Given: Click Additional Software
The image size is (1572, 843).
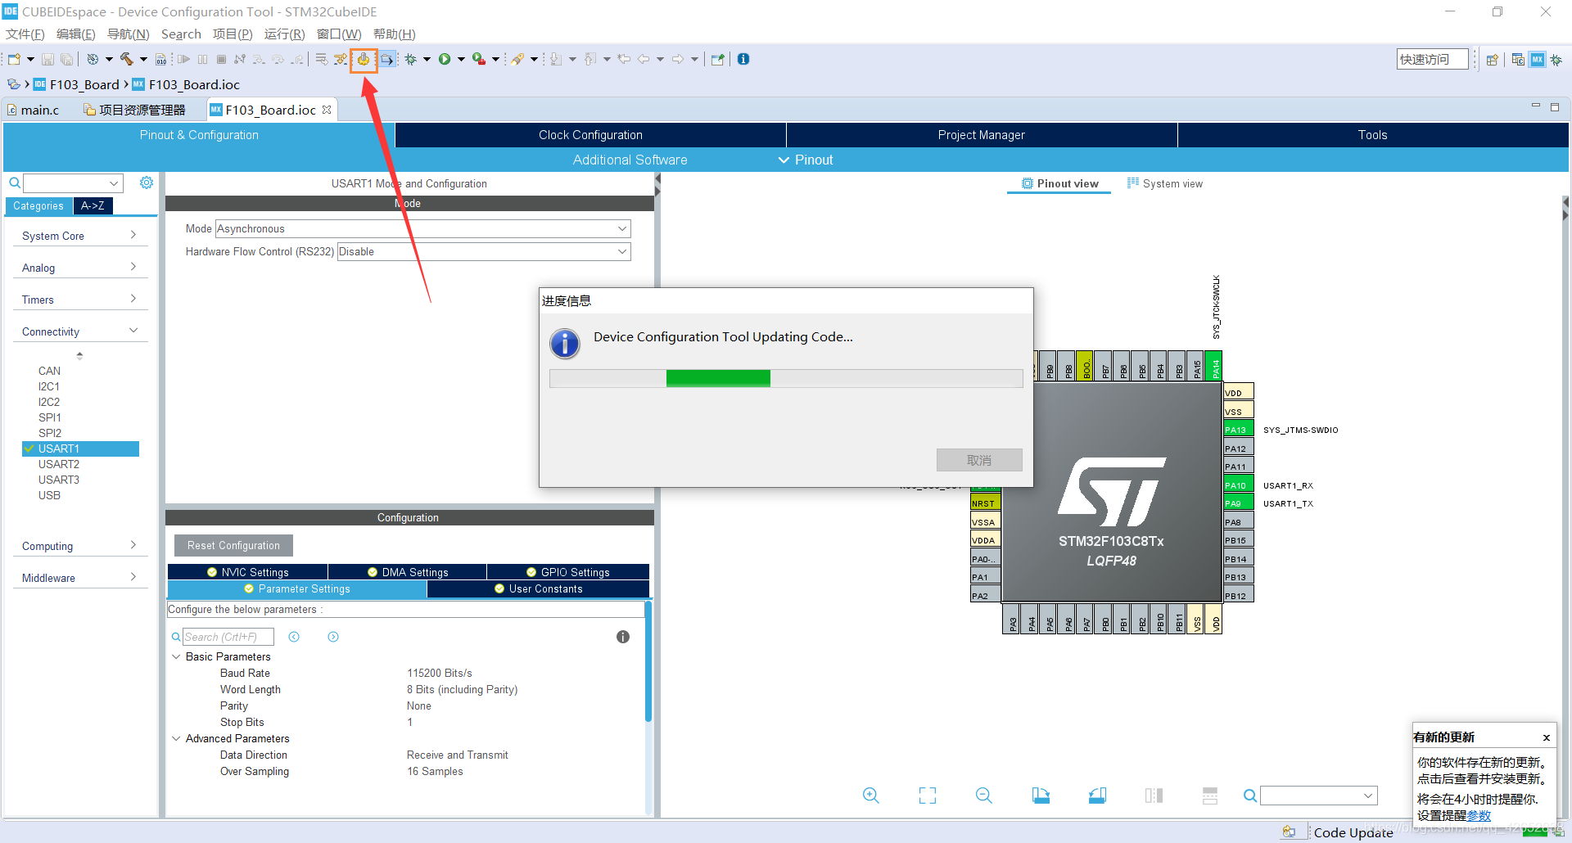Looking at the screenshot, I should click(x=630, y=160).
